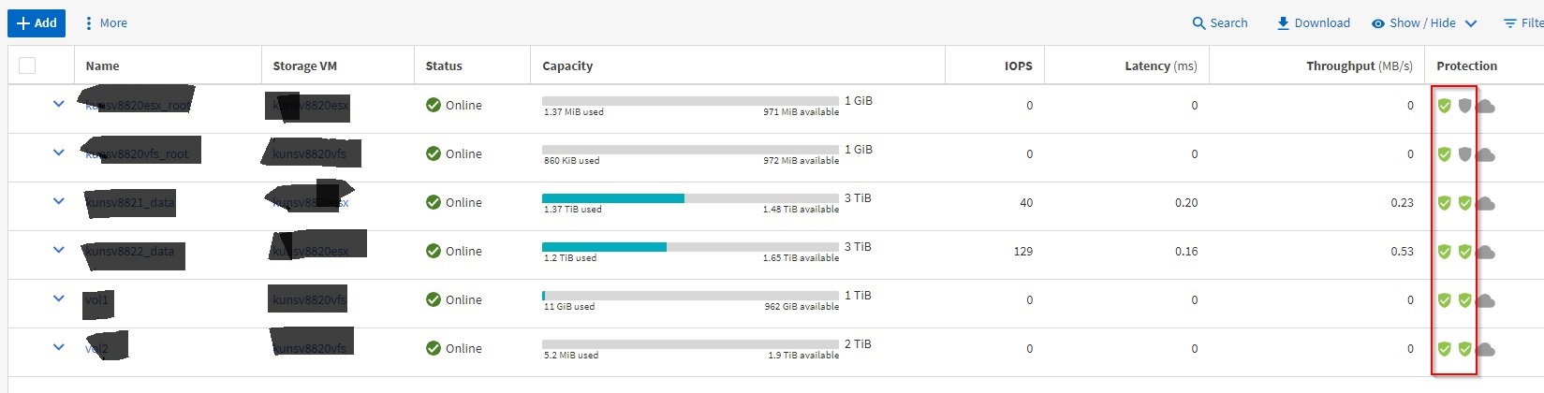Click first green shield in vol2 row

click(1445, 349)
